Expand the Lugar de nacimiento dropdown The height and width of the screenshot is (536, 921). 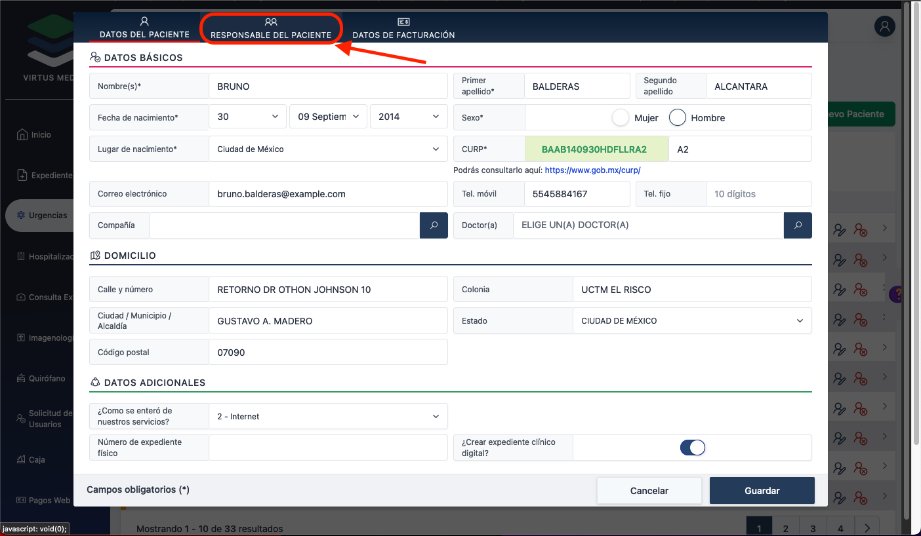(x=328, y=149)
